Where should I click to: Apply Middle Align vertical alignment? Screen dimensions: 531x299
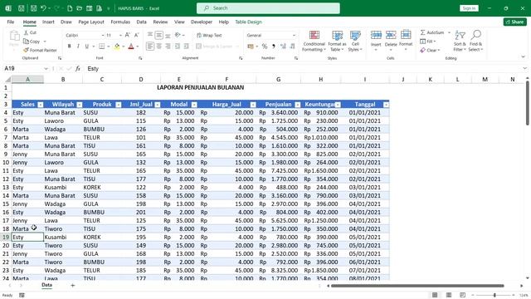158,35
